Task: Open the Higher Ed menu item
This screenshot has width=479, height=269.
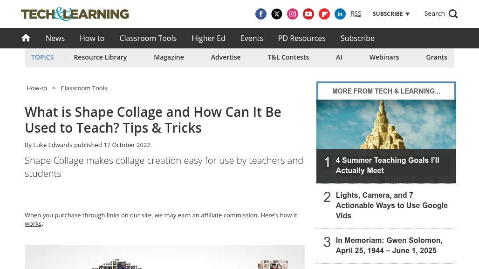Action: [x=208, y=38]
